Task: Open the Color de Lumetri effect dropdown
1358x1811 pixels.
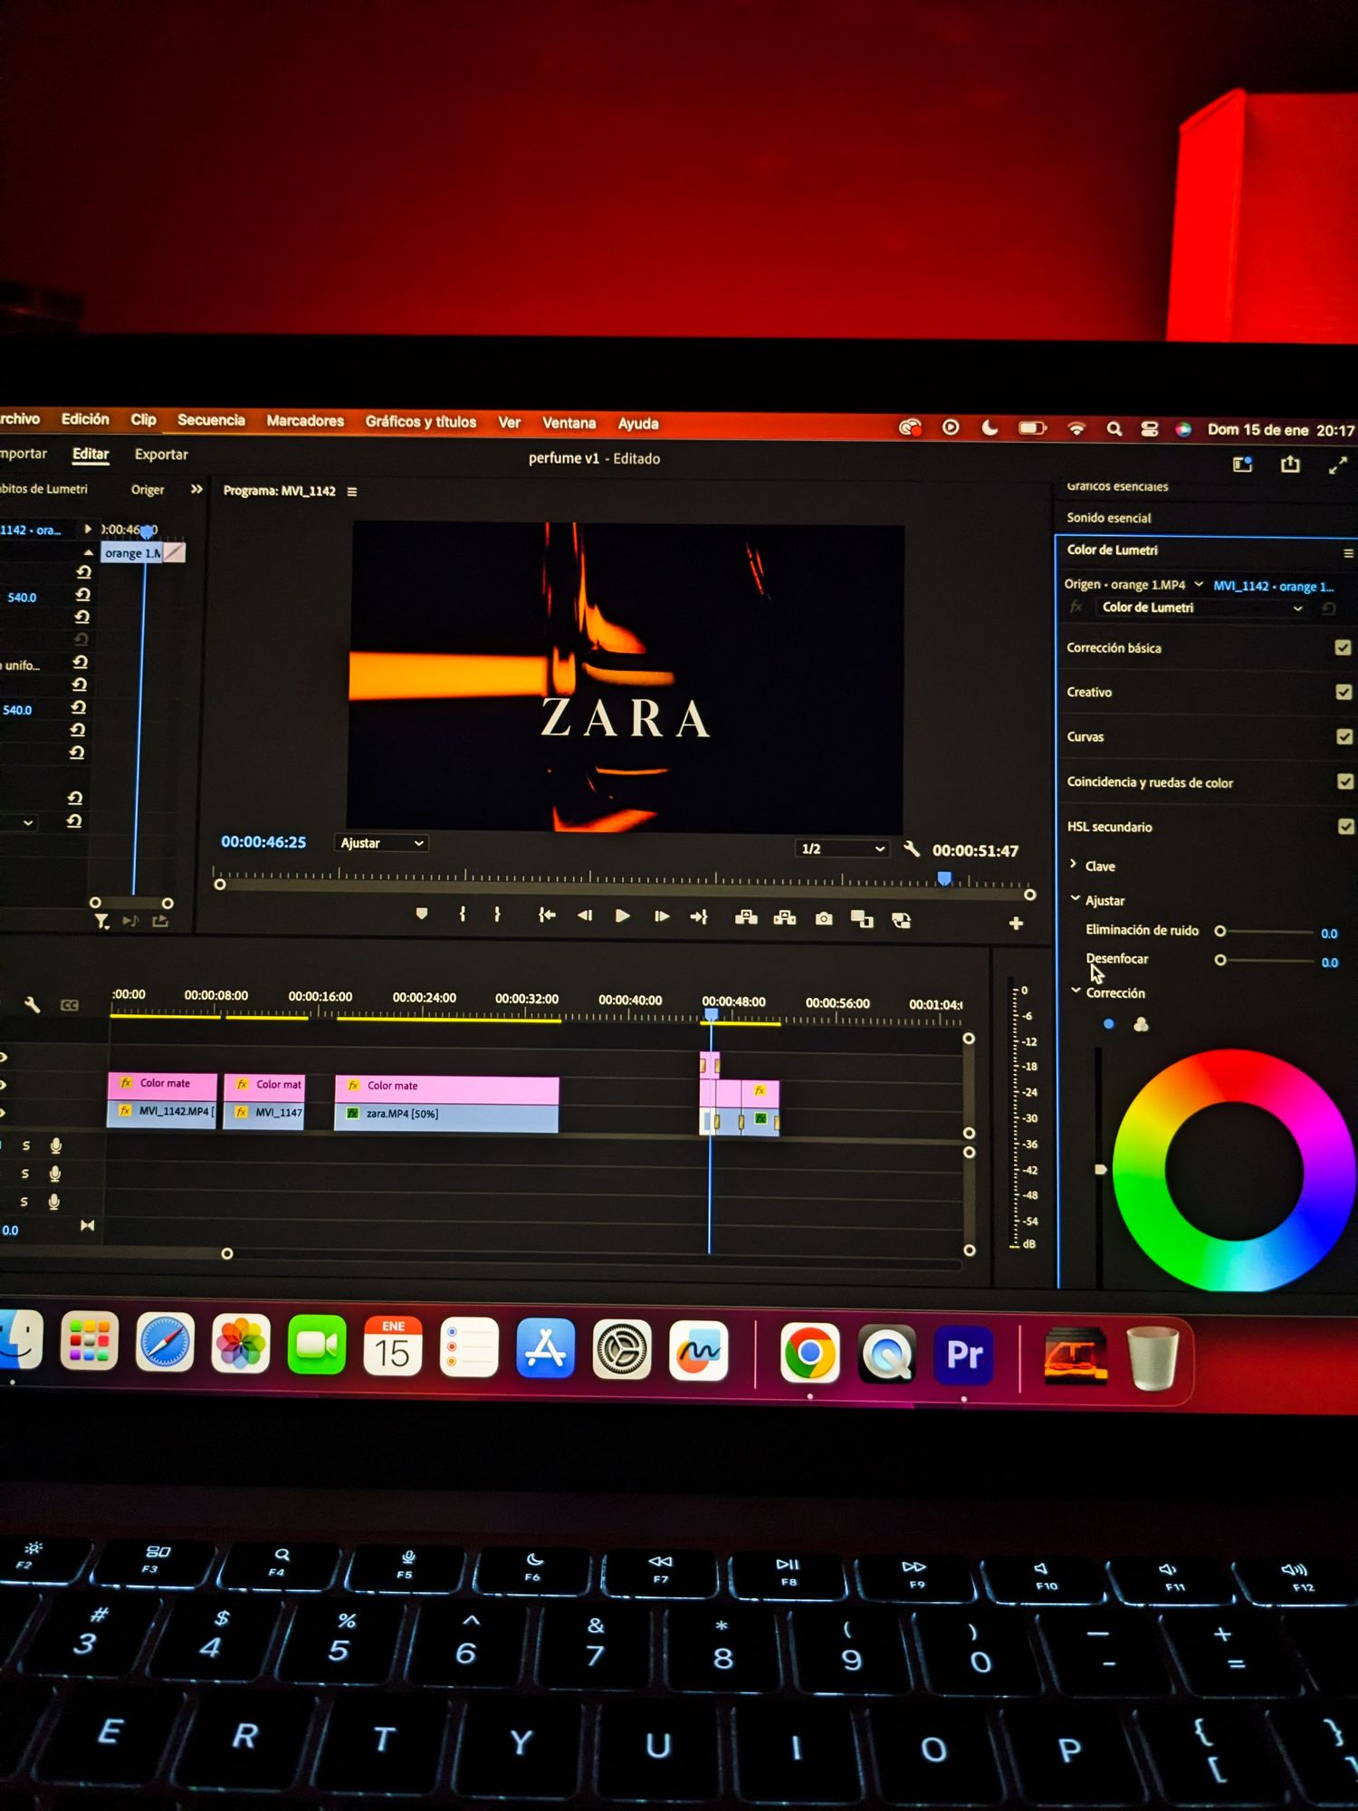Action: [1202, 608]
